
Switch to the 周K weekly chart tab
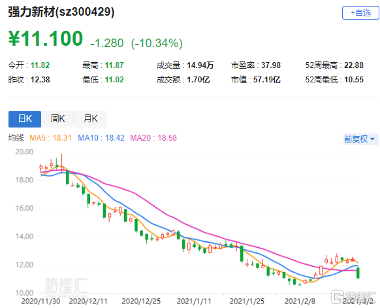coord(57,119)
